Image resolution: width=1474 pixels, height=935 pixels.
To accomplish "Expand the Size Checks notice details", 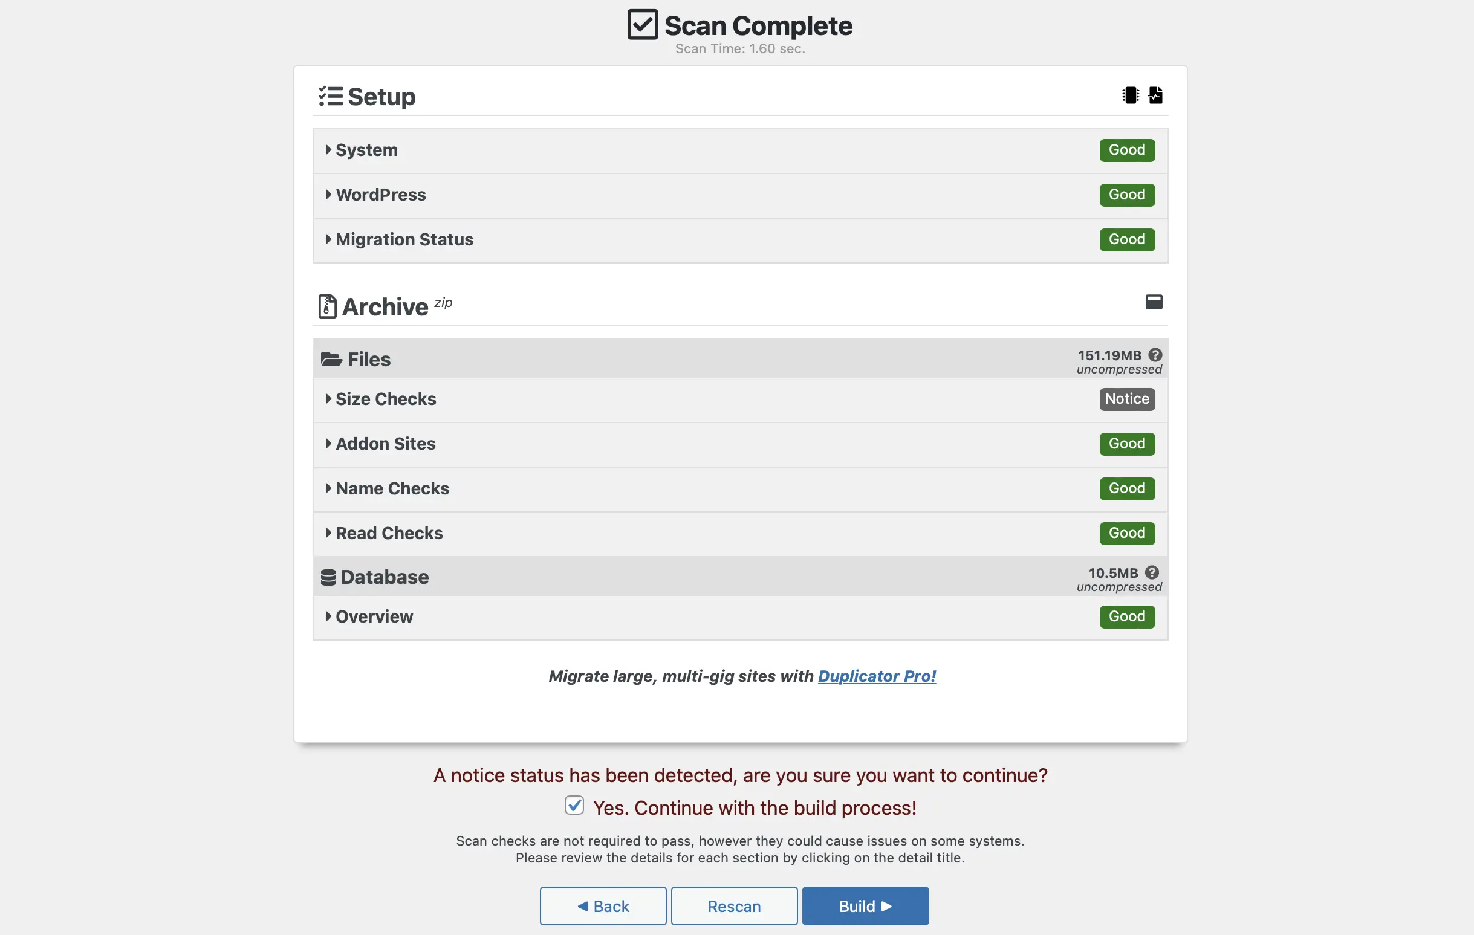I will (x=385, y=398).
